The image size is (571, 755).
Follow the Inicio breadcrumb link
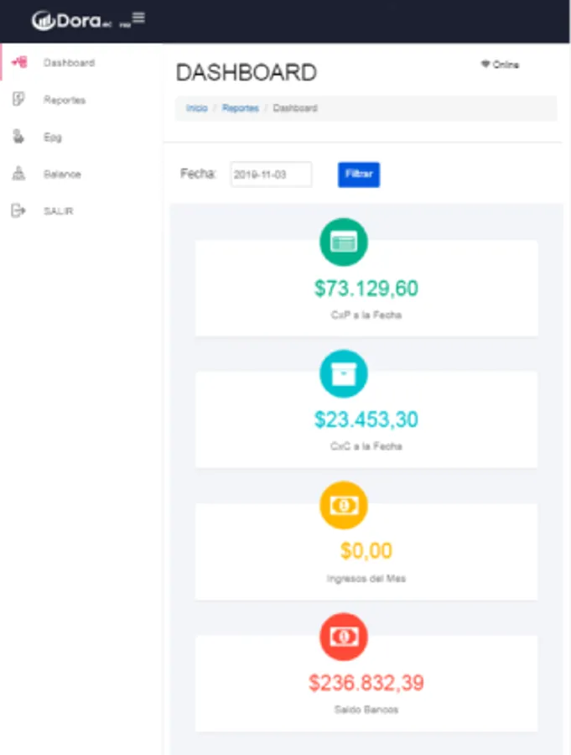point(196,108)
